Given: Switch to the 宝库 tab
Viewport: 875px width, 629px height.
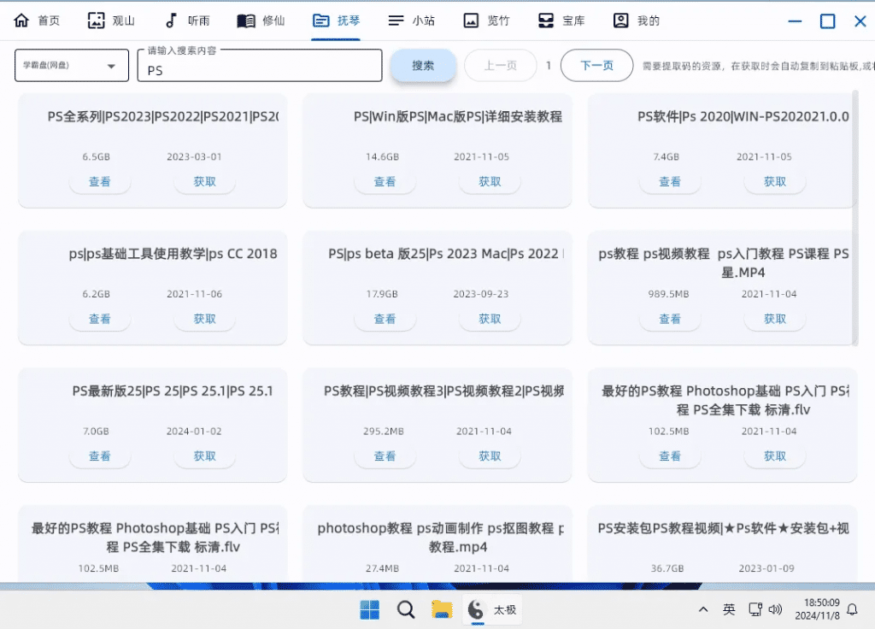Looking at the screenshot, I should (x=561, y=21).
